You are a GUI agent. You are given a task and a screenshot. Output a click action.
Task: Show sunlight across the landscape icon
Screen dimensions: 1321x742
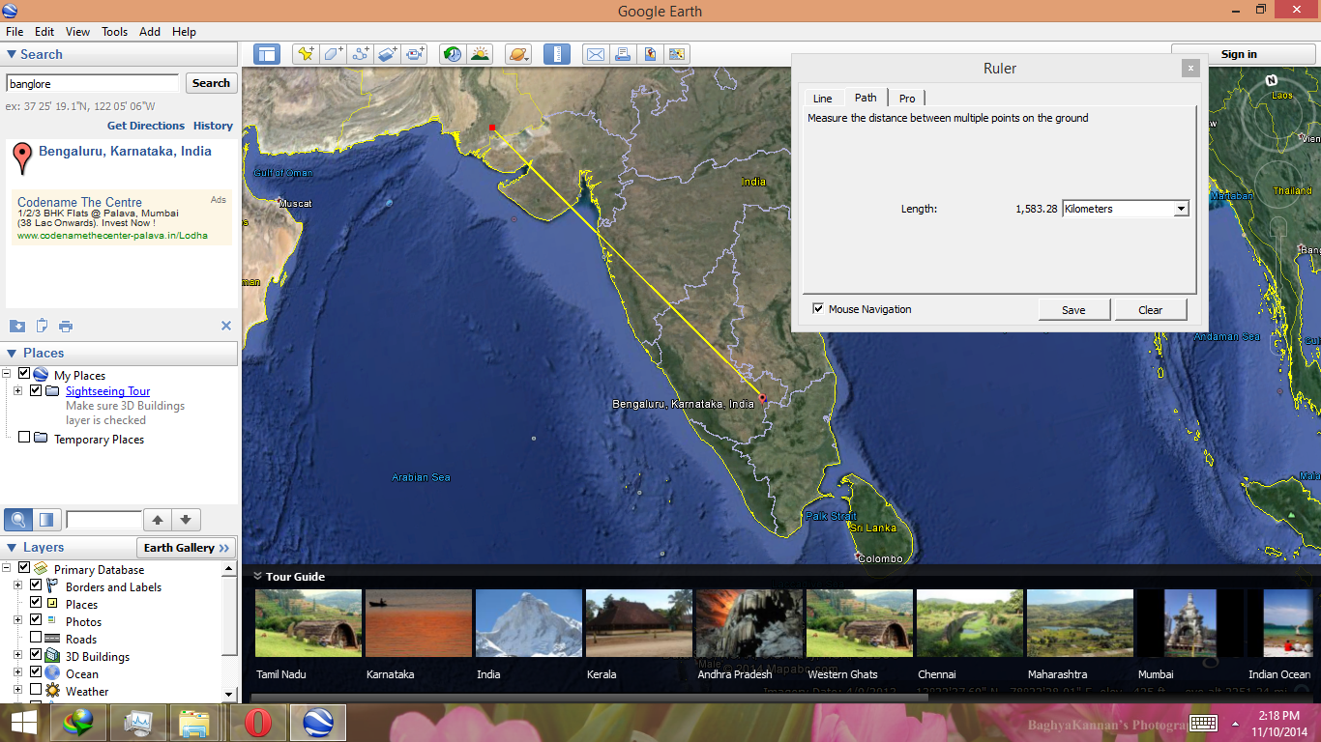click(480, 54)
